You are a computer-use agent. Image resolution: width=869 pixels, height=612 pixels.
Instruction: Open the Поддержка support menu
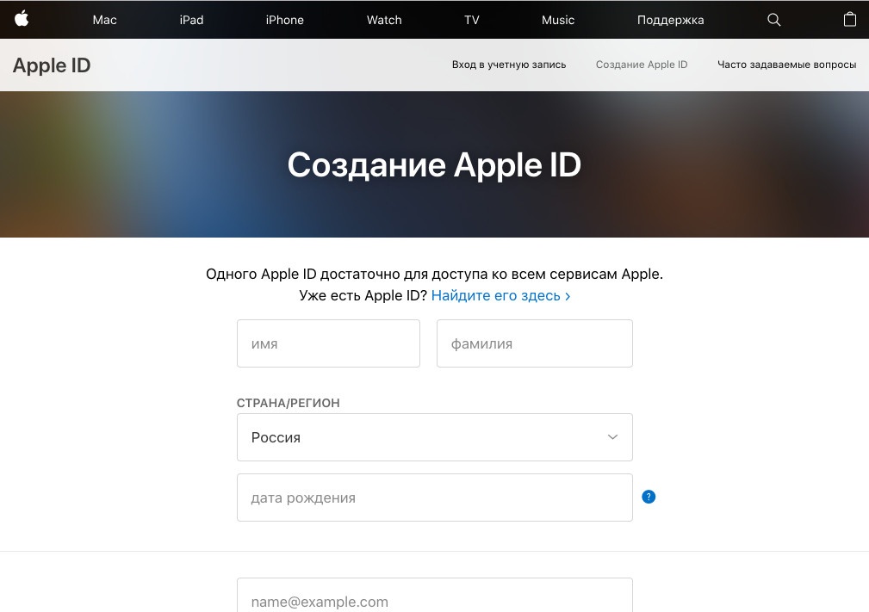(x=670, y=20)
